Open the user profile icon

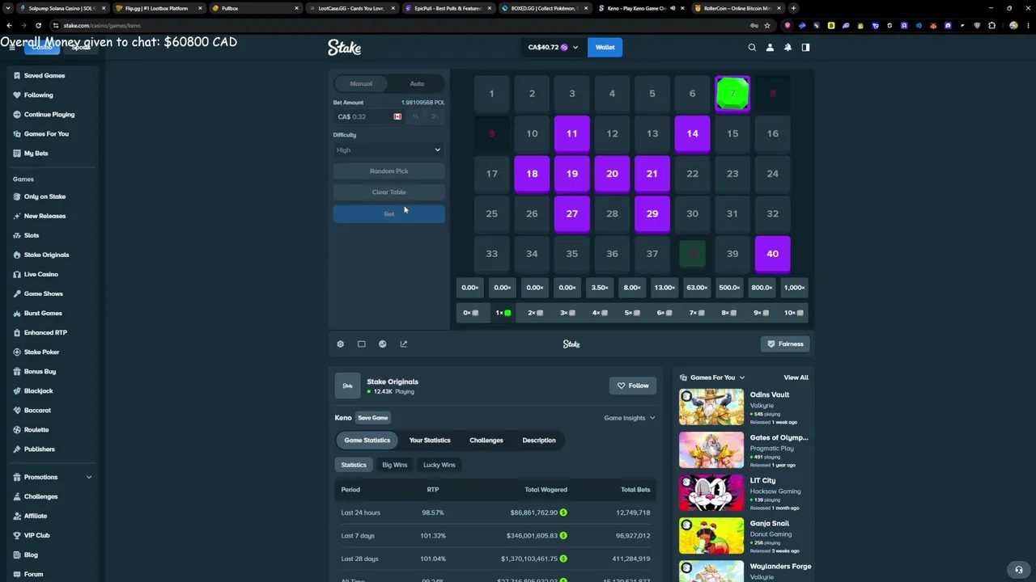pyautogui.click(x=770, y=48)
